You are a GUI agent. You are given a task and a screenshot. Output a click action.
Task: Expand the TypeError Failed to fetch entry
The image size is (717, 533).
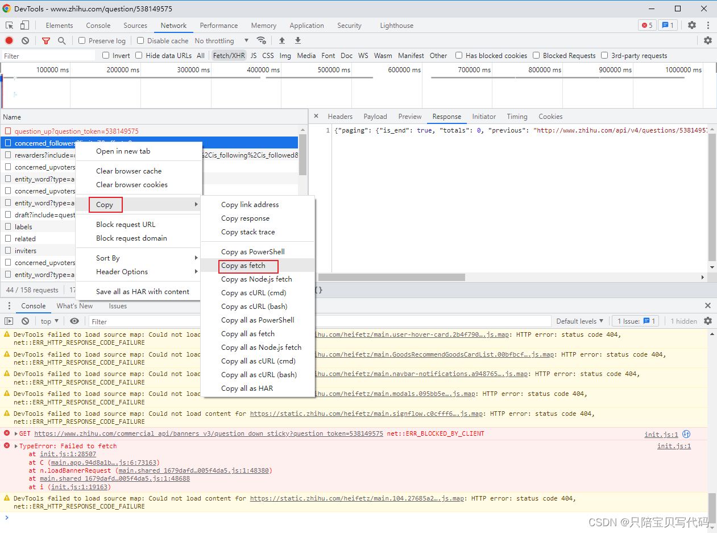(x=16, y=446)
